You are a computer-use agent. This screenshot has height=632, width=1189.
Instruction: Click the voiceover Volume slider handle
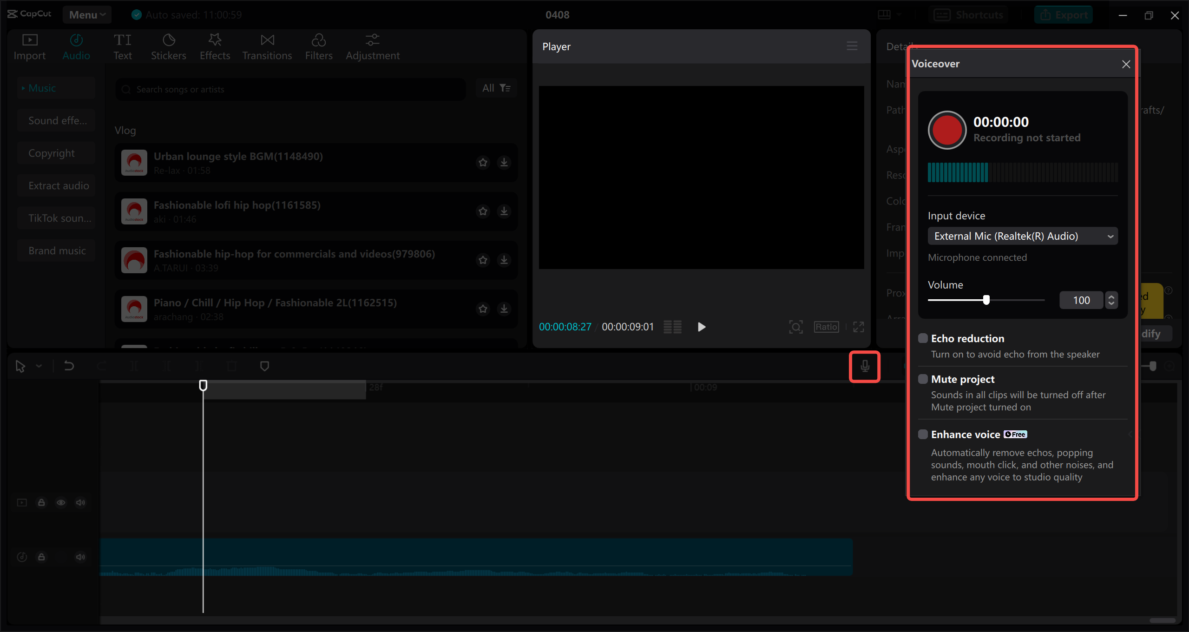click(x=986, y=300)
